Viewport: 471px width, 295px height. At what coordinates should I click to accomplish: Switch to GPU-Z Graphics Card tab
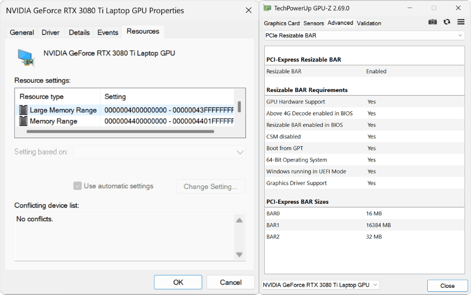[x=282, y=23]
